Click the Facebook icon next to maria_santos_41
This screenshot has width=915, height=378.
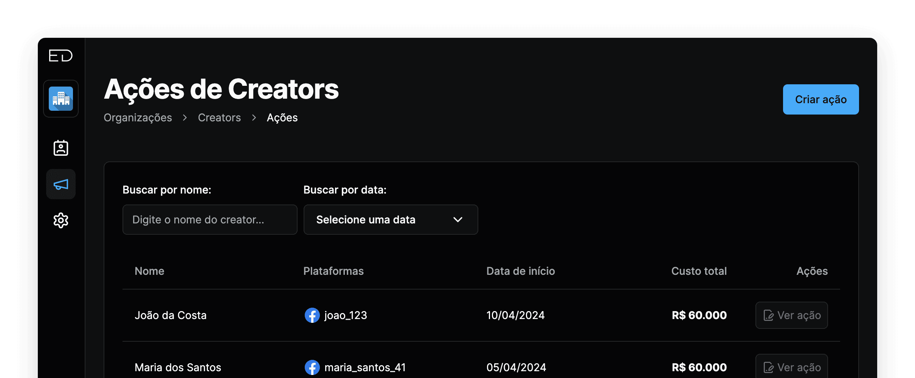point(312,367)
